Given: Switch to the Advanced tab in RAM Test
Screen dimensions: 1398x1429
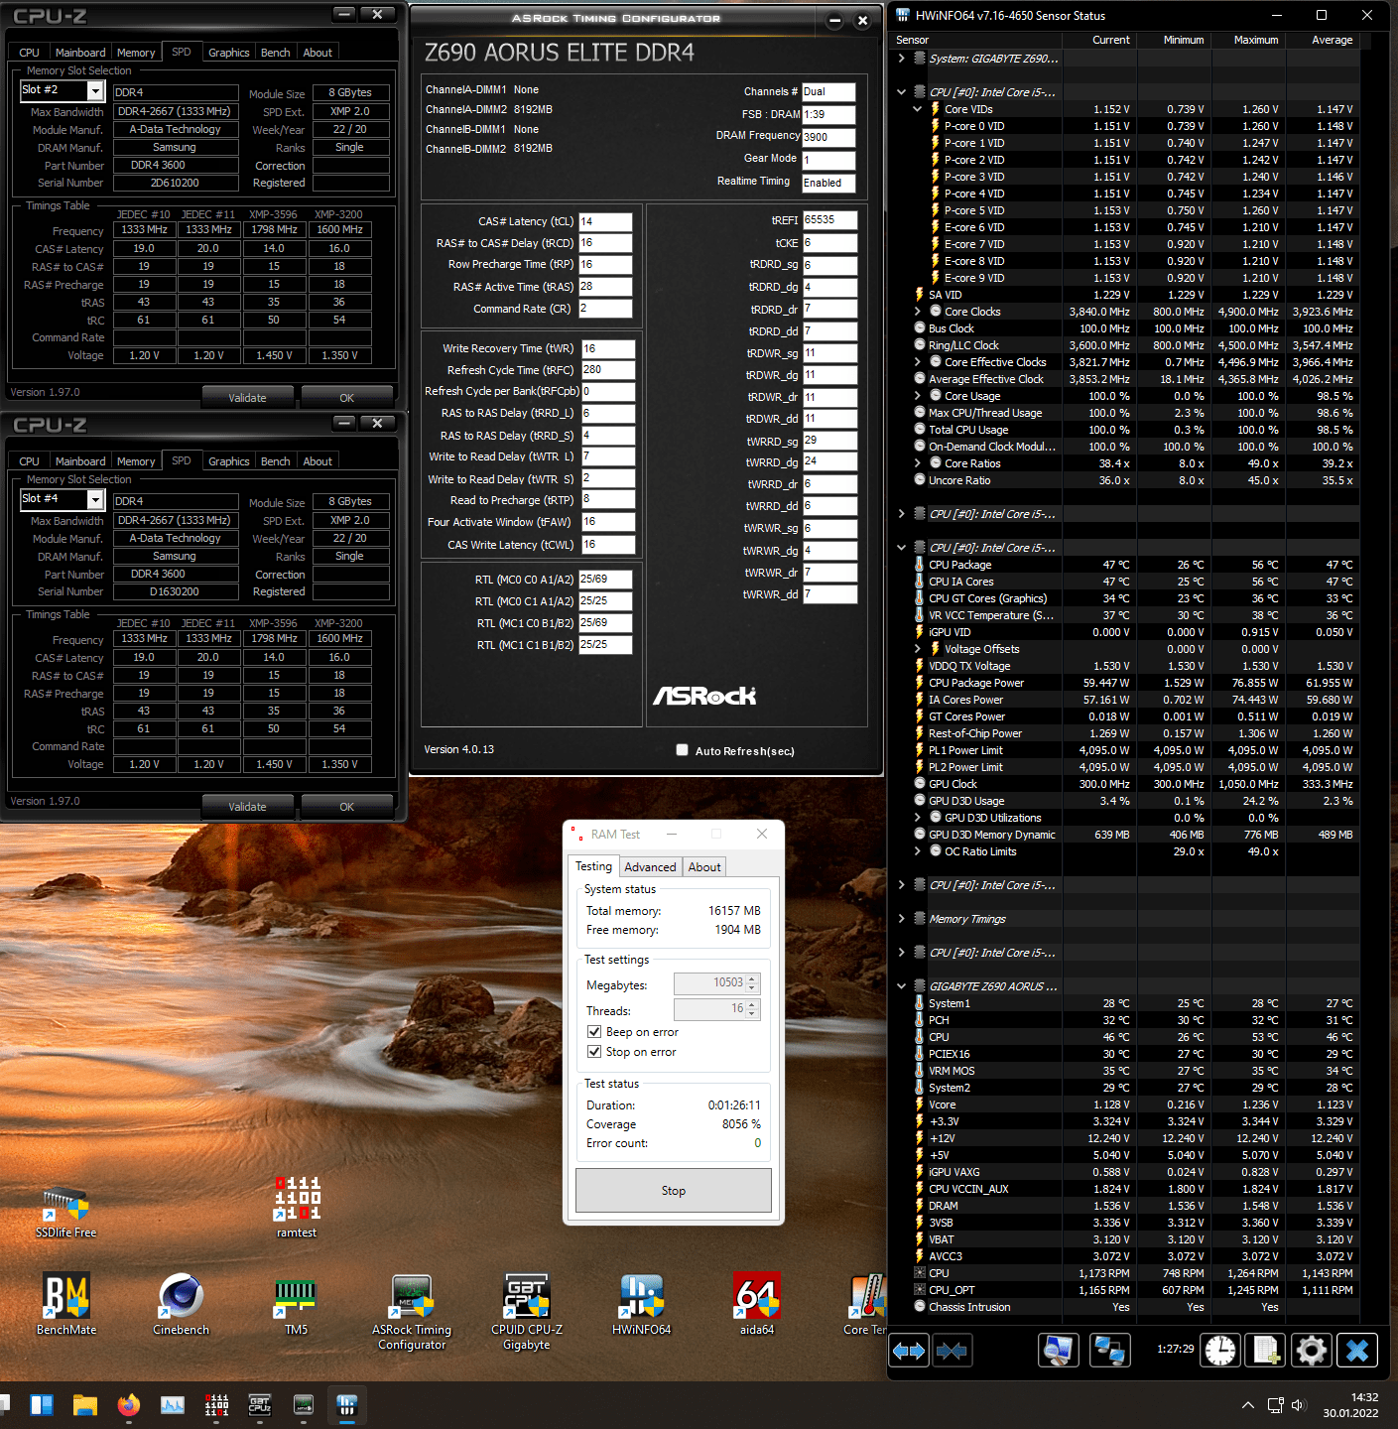Looking at the screenshot, I should (x=650, y=867).
